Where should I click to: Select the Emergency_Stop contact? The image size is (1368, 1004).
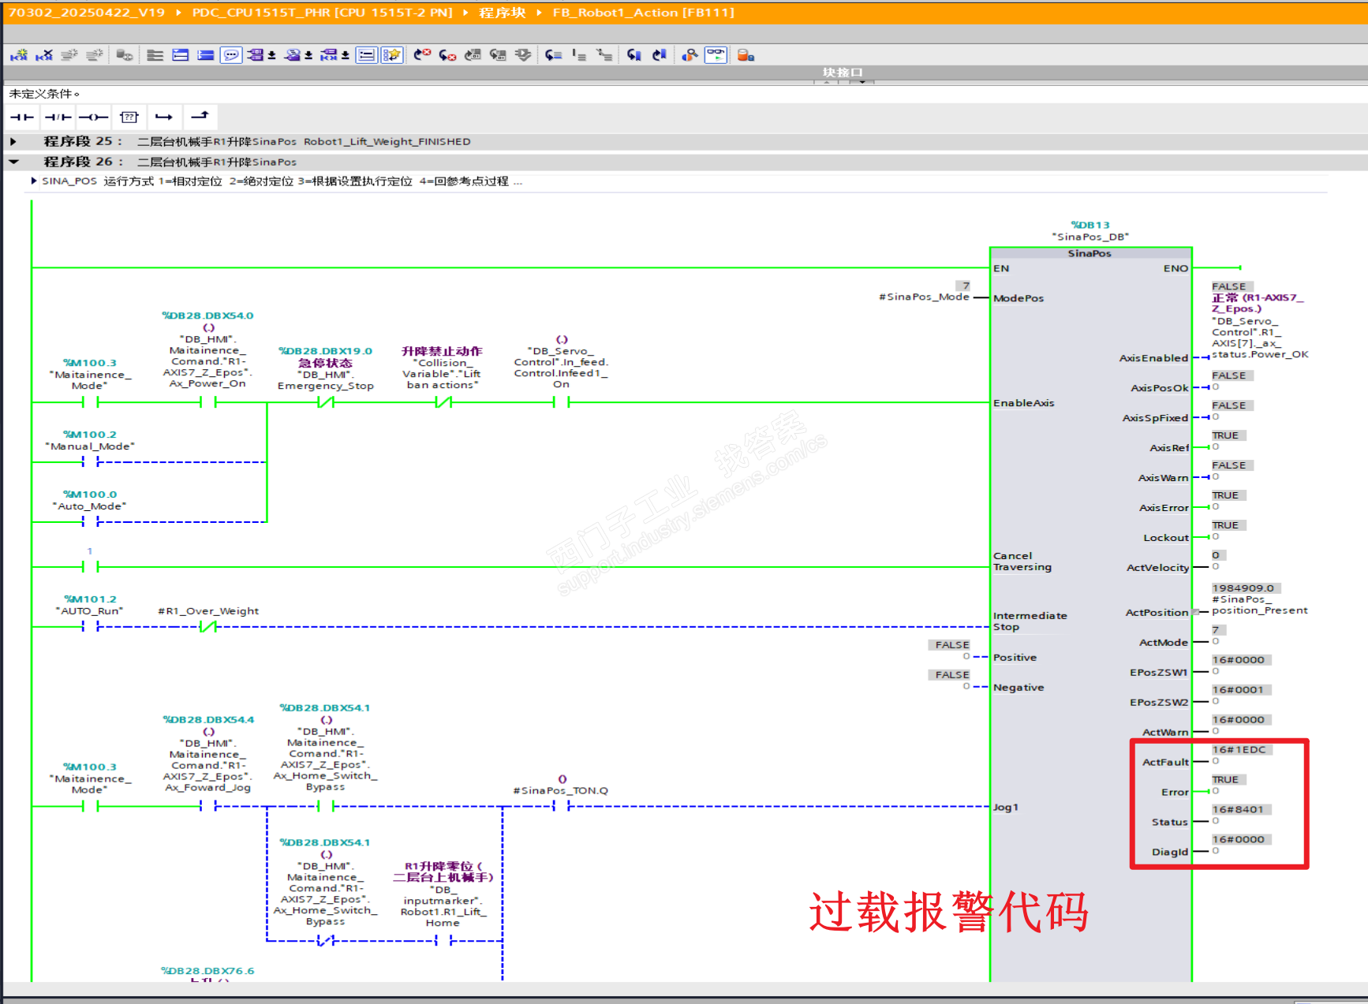tap(326, 402)
